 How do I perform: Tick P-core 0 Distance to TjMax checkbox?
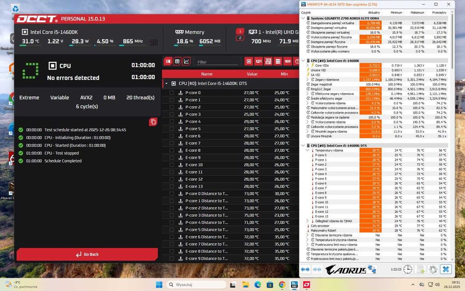coord(172,194)
